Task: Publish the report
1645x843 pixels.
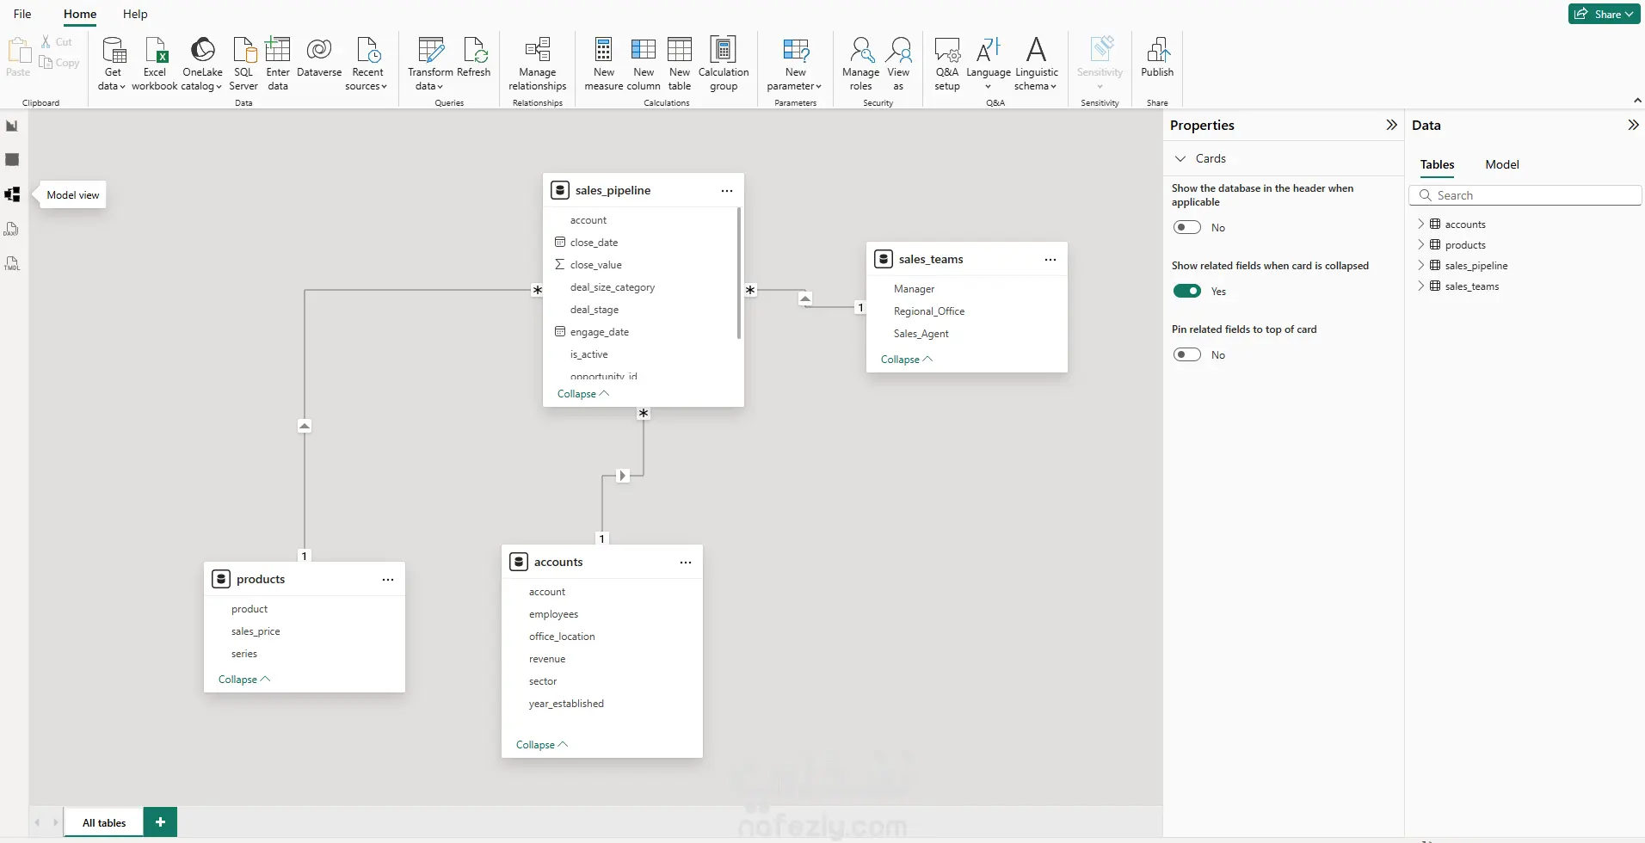Action: (1157, 58)
